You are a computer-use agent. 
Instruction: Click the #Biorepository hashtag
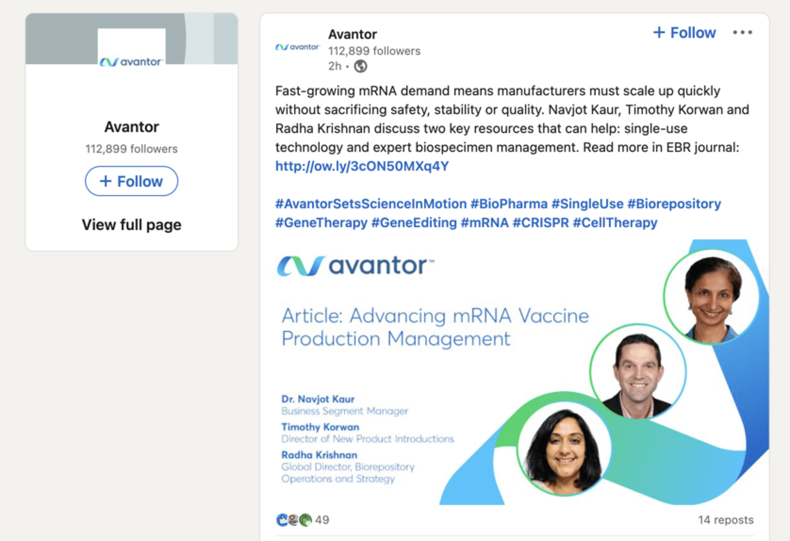[x=674, y=204]
